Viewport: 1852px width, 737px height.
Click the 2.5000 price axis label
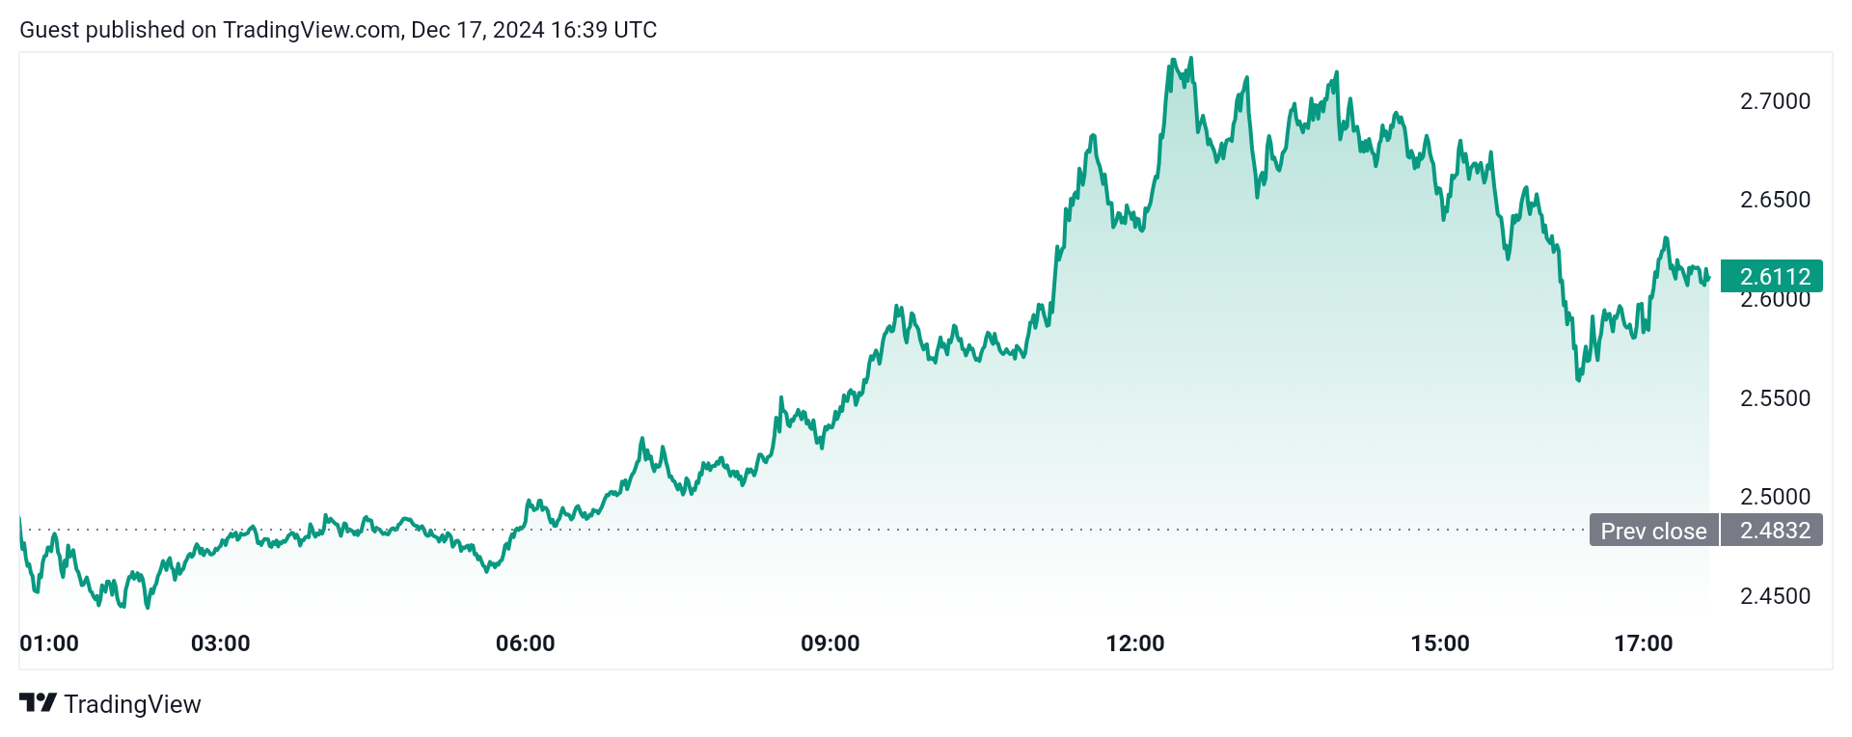pos(1775,497)
